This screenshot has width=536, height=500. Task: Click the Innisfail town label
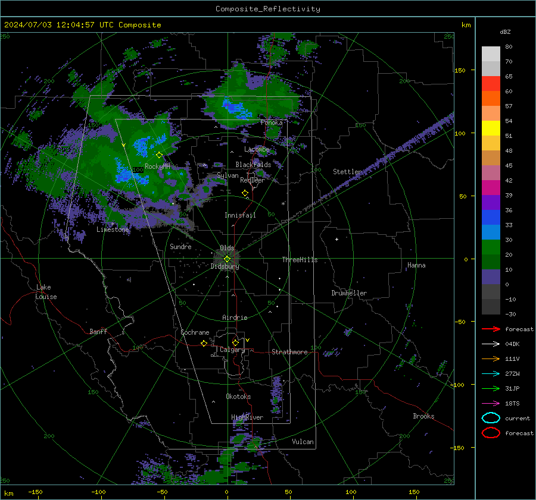(x=240, y=215)
